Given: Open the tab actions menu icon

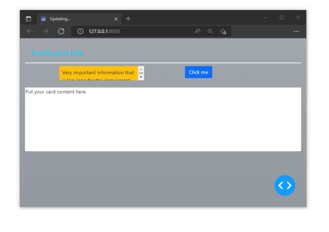Looking at the screenshot, I should point(28,19).
